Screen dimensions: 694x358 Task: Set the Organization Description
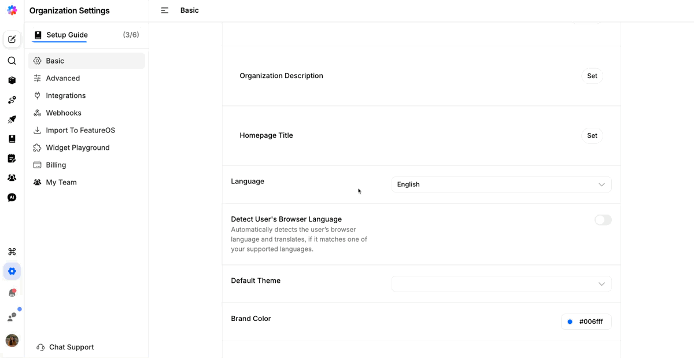(592, 76)
